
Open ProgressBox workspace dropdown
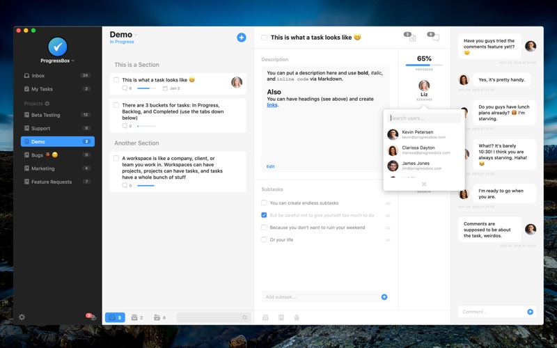pos(58,61)
